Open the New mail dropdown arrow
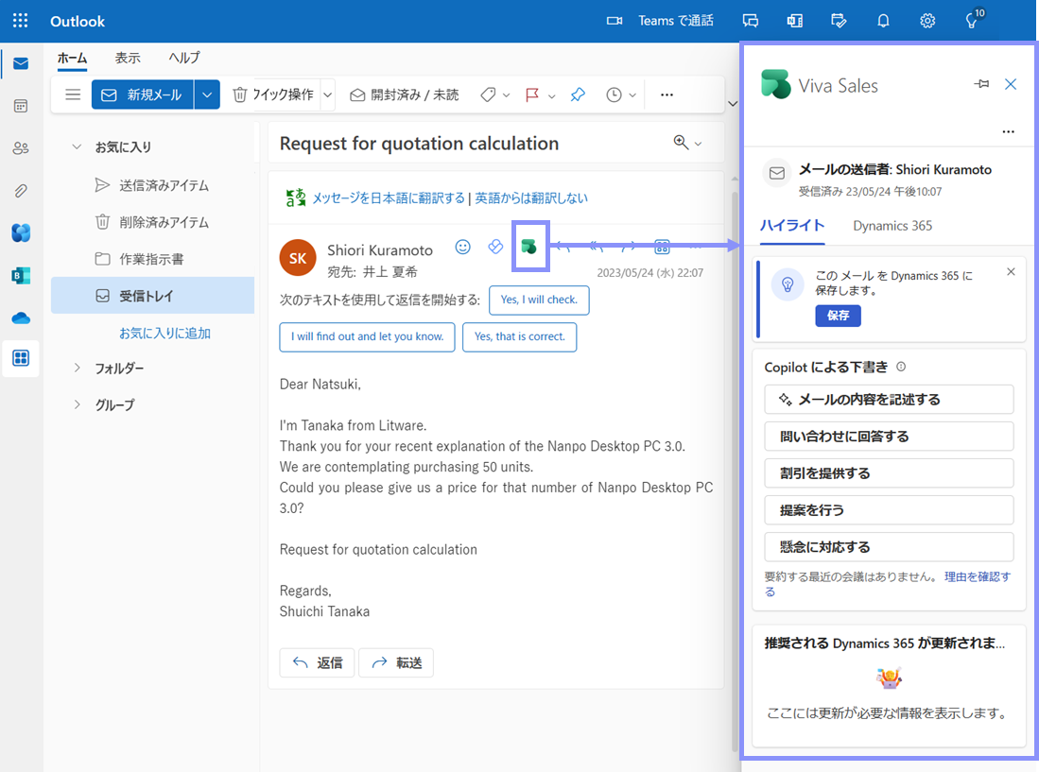Image resolution: width=1039 pixels, height=772 pixels. [x=207, y=94]
